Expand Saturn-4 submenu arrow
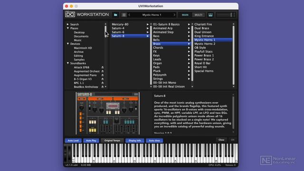 coord(148,28)
